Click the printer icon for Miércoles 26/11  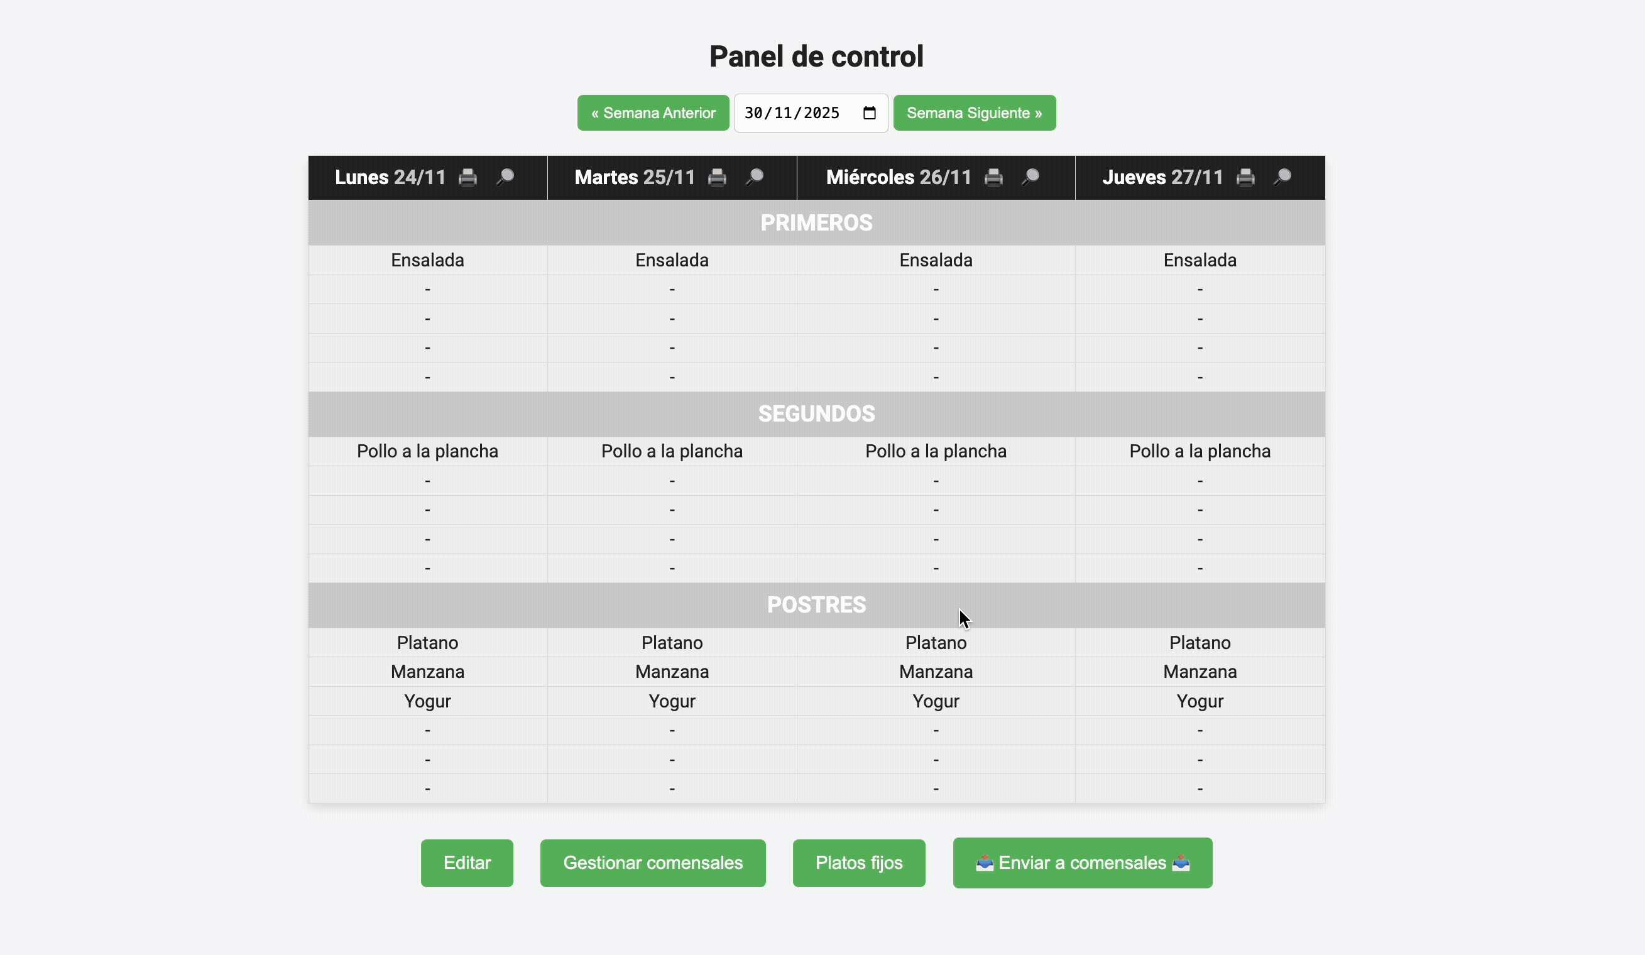point(993,177)
